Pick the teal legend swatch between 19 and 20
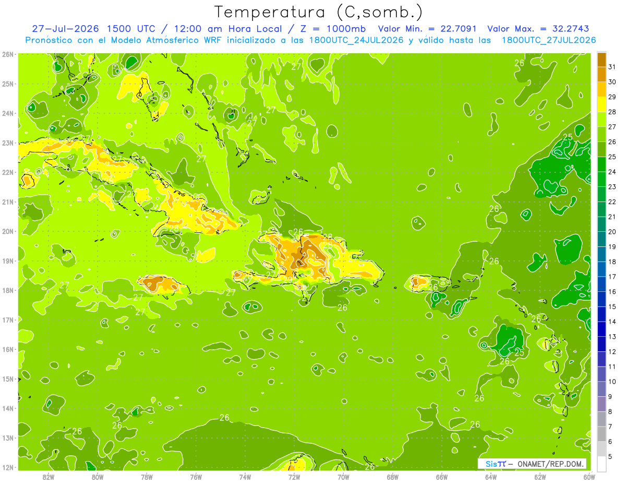Viewport: 626px width, 484px height. pyautogui.click(x=601, y=239)
